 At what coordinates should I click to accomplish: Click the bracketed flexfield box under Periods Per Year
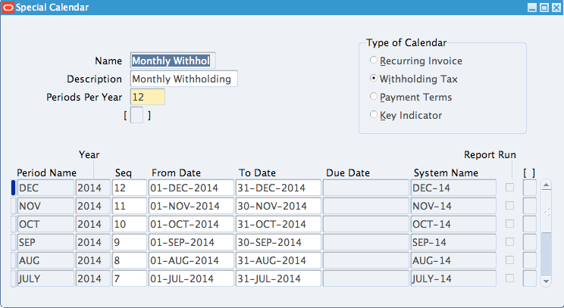pyautogui.click(x=136, y=115)
